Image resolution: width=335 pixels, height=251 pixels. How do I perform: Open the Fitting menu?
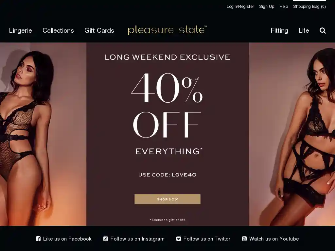pyautogui.click(x=279, y=30)
